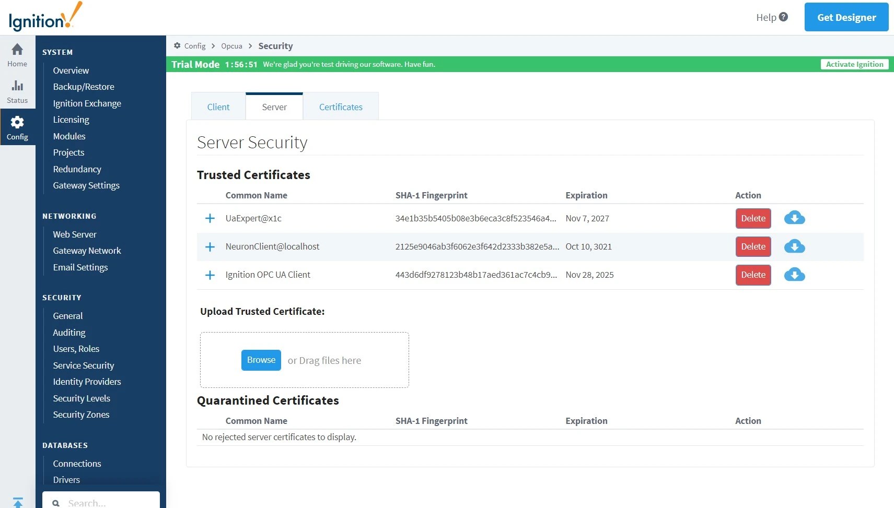The width and height of the screenshot is (894, 508).
Task: Click the Help question mark icon
Action: (x=783, y=17)
